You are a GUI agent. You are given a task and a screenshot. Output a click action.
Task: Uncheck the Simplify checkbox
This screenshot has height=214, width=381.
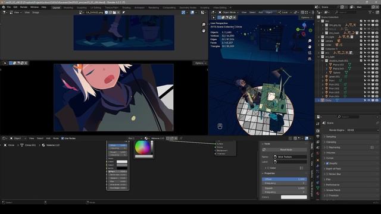tap(327, 163)
